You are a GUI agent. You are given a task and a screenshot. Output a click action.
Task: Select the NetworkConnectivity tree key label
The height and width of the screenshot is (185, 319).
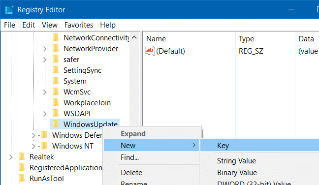coord(96,37)
